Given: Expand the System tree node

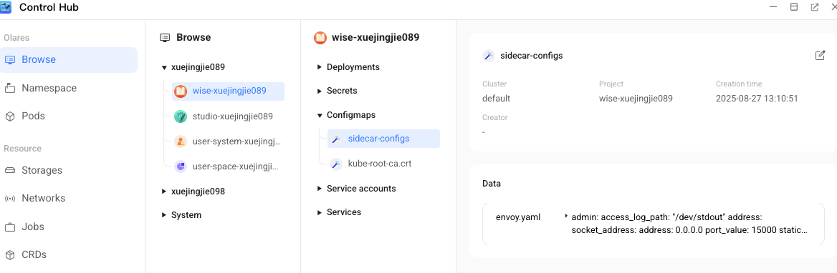Looking at the screenshot, I should pos(164,215).
